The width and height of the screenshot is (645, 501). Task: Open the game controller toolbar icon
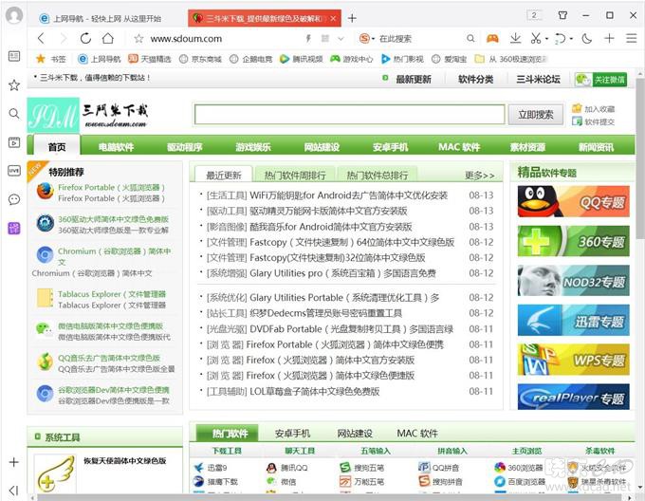tap(492, 39)
